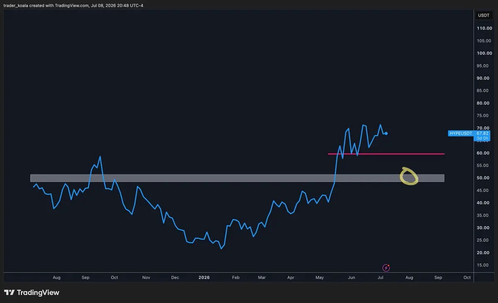
Task: Click the Jul time axis label
Action: 381,277
